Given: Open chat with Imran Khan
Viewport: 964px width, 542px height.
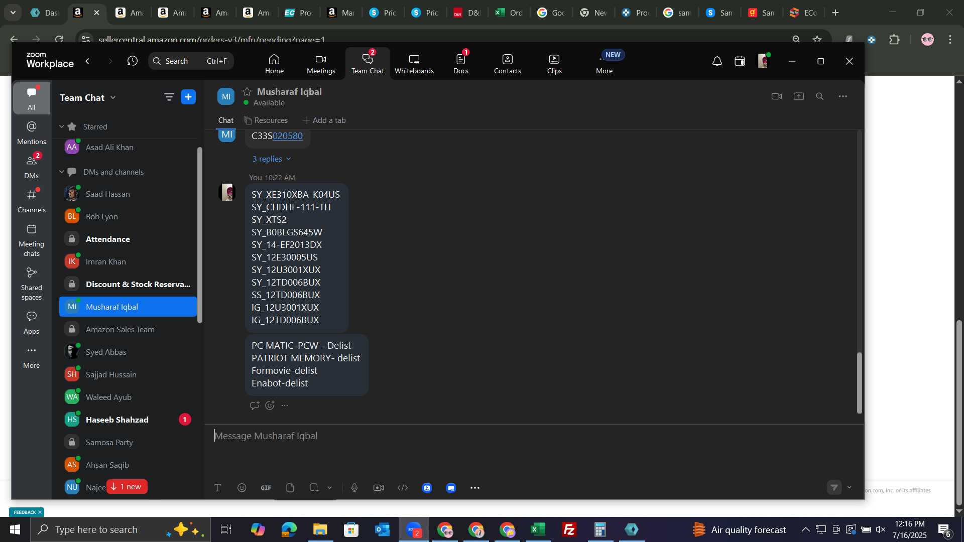Looking at the screenshot, I should click(128, 262).
